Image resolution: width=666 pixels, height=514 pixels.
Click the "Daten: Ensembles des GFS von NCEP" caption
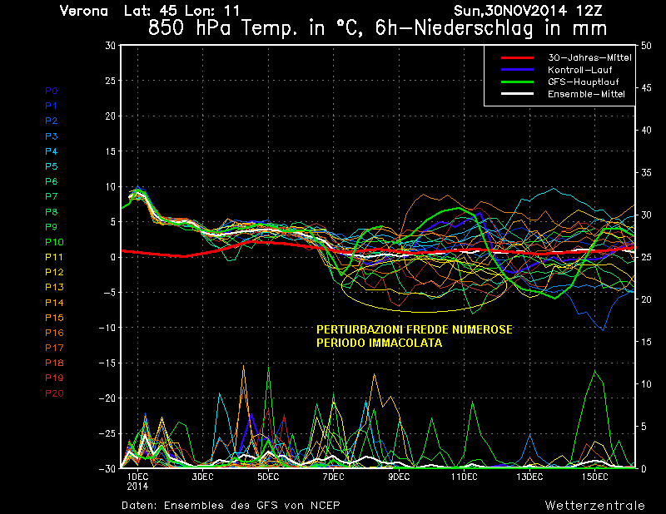click(x=231, y=505)
